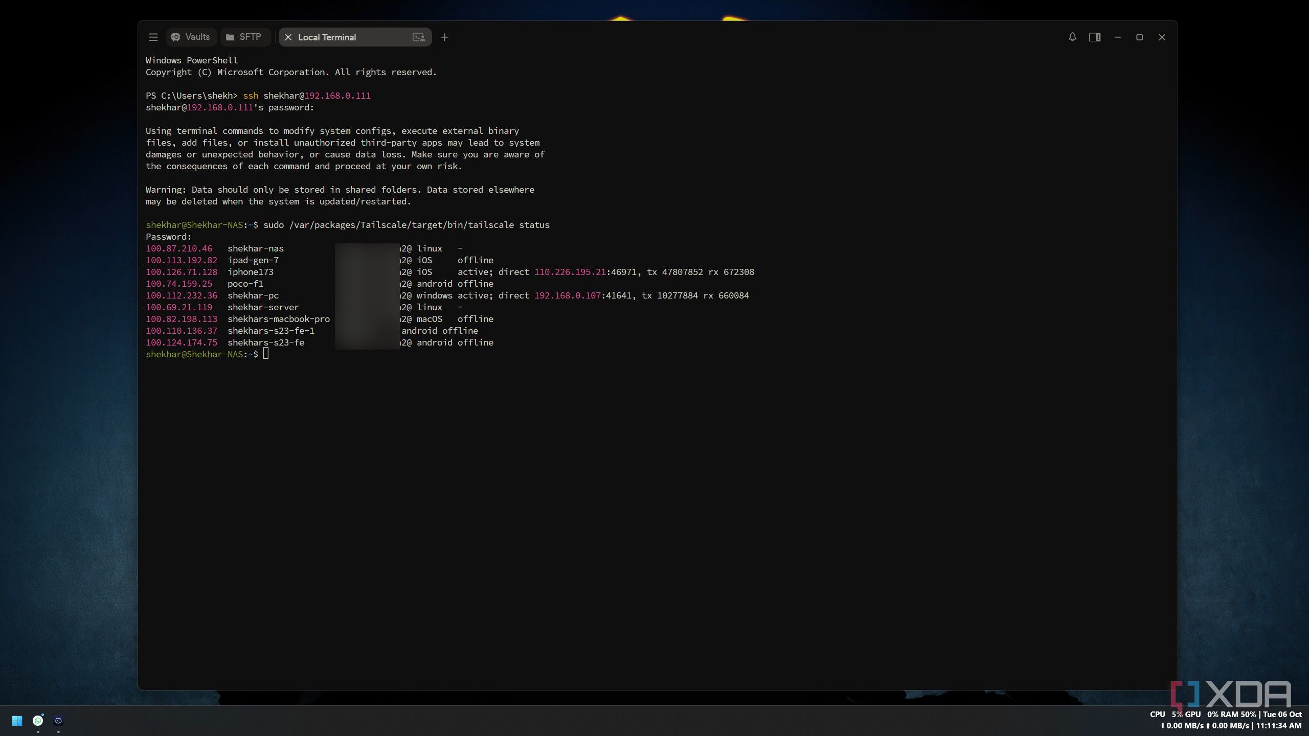Click the hostname shekhar-server
Viewport: 1309px width, 736px height.
click(263, 307)
